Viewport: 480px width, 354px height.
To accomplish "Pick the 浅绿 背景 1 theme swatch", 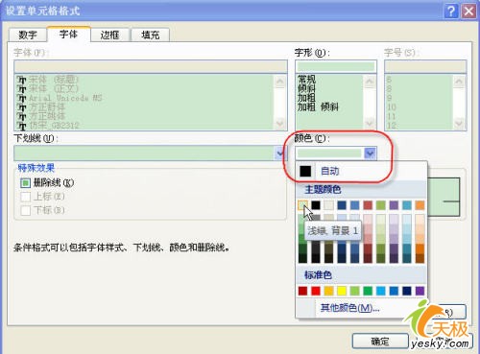I will coord(302,205).
